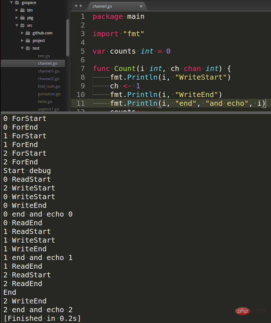This screenshot has height=323, width=271.
Task: Go to previous tab with left arrow
Action: pyautogui.click(x=75, y=6)
